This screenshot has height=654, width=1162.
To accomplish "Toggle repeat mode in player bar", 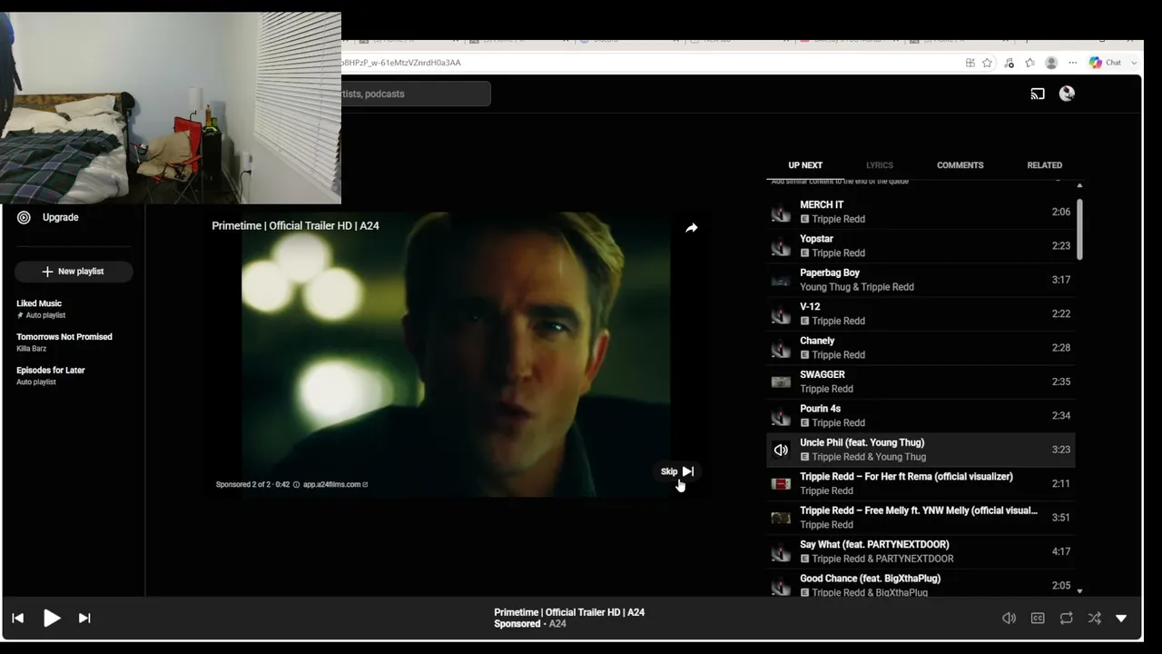I will click(x=1067, y=618).
